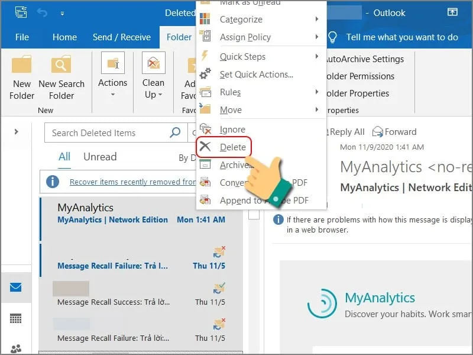Select the All messages filter
The height and width of the screenshot is (355, 473).
[x=64, y=157]
